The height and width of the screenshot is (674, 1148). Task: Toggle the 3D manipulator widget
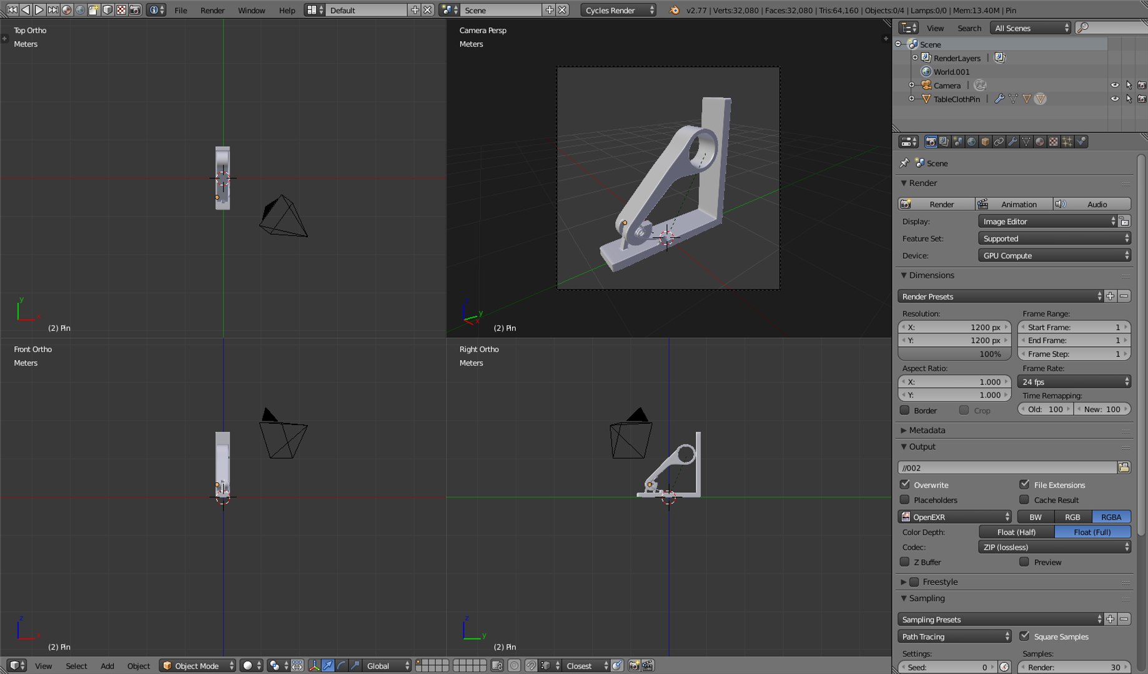pos(314,666)
